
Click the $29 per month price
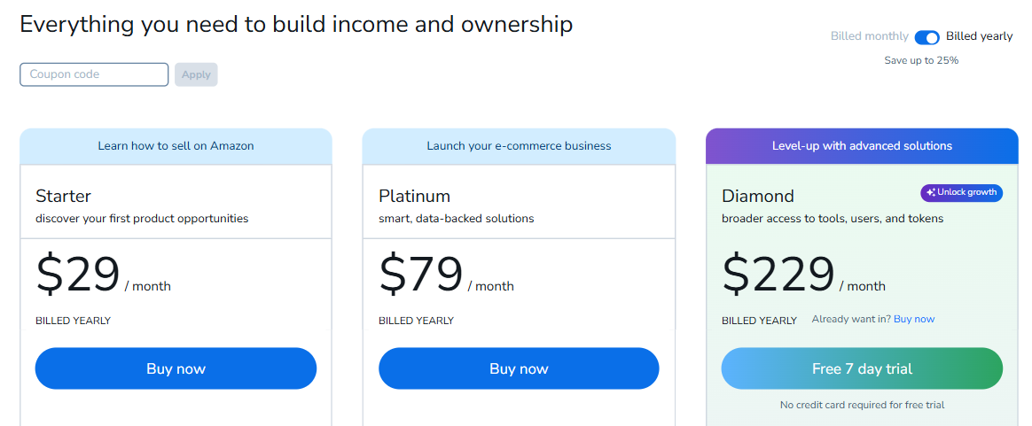[x=78, y=275]
